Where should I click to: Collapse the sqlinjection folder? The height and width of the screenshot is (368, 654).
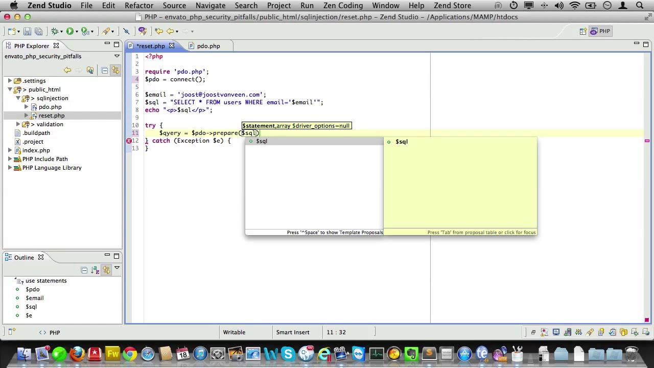click(x=18, y=98)
